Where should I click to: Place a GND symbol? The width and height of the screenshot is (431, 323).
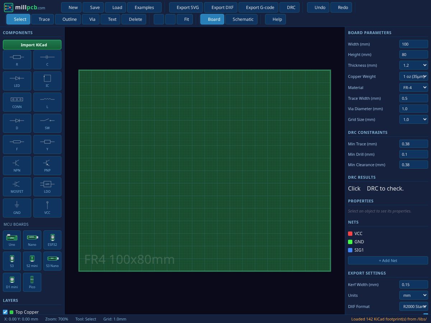(x=17, y=208)
